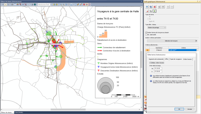Click the blue plus add-term icon
The width and height of the screenshot is (201, 114).
coord(147,7)
